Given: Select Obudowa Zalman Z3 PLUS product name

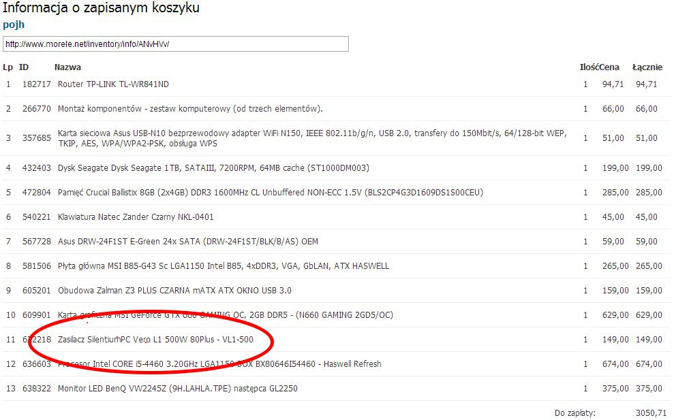Looking at the screenshot, I should pyautogui.click(x=174, y=290).
